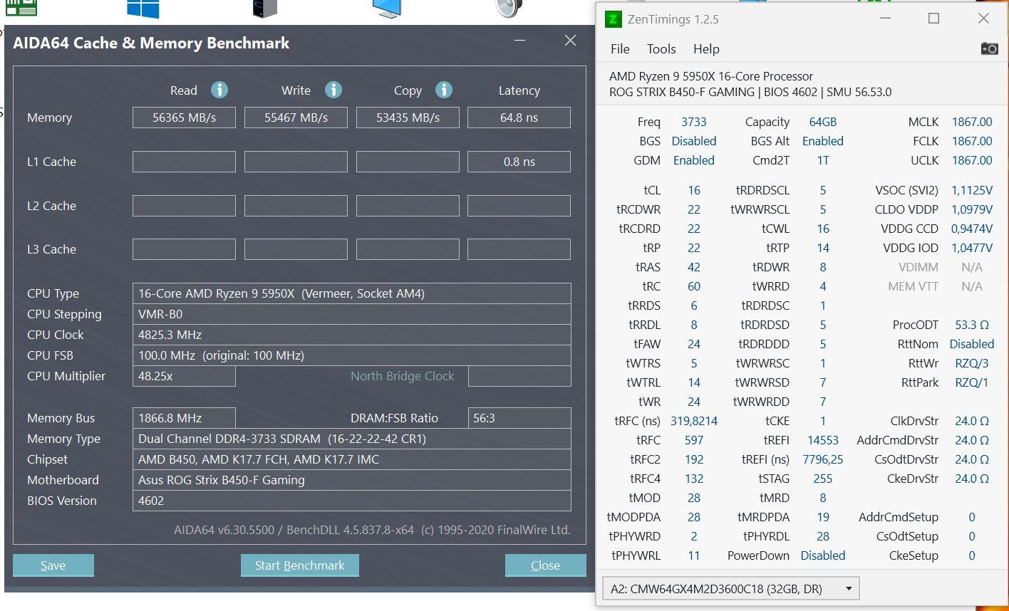The width and height of the screenshot is (1009, 611).
Task: Click the Copy info icon in AIDA64
Action: 443,90
